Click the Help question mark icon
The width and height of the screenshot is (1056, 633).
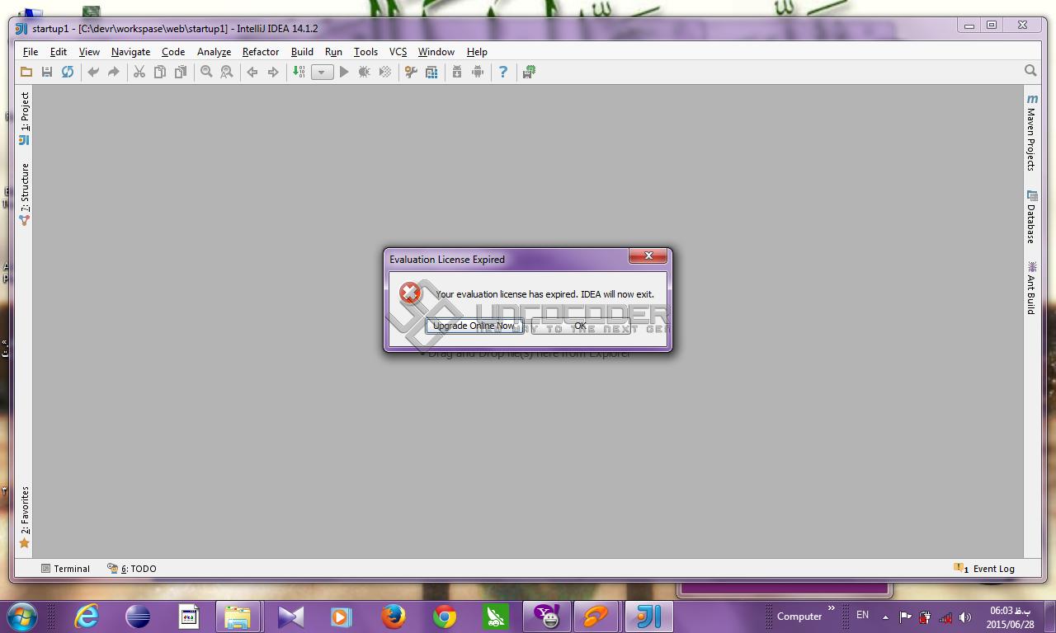[x=503, y=73]
